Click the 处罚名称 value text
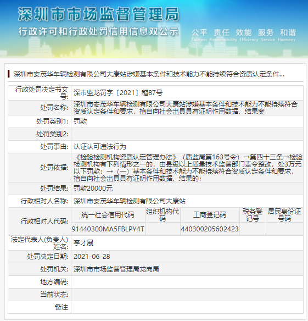The height and width of the screenshot is (321, 308). coord(185,108)
